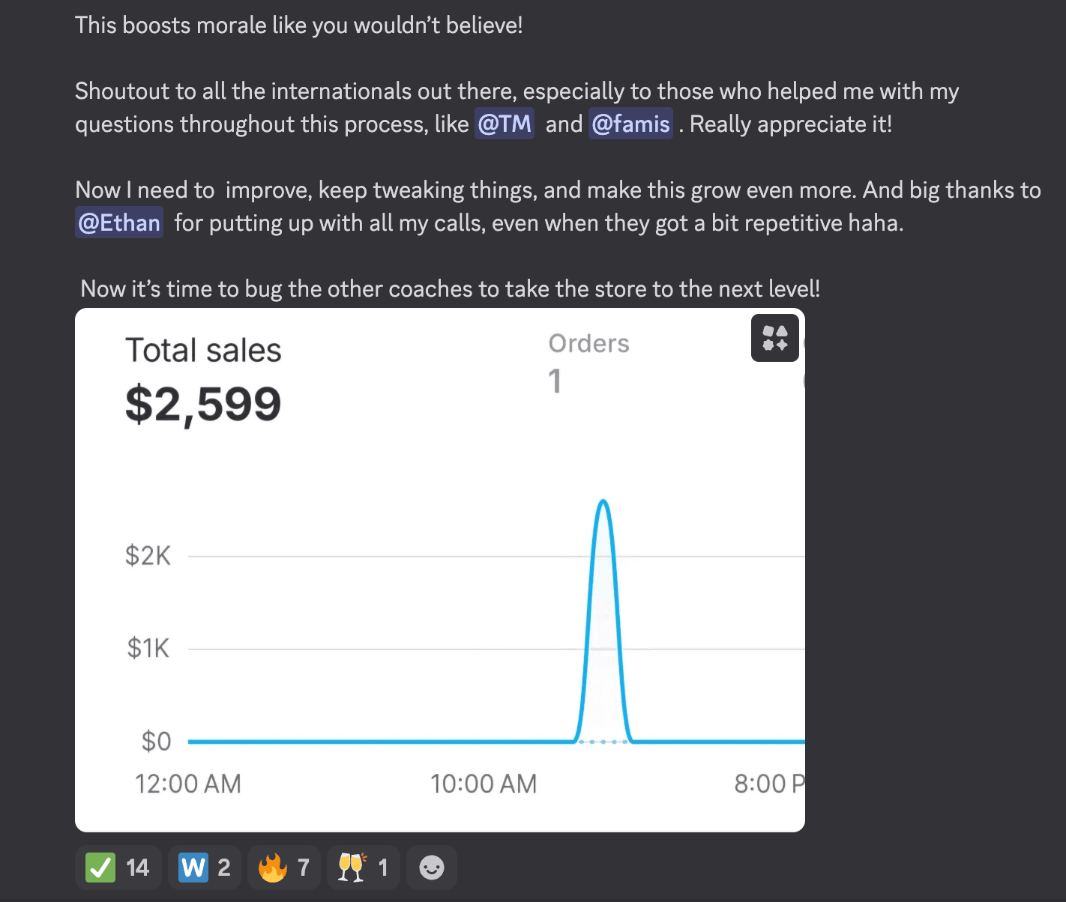
Task: Toggle the fire emoji reaction
Action: [x=283, y=868]
